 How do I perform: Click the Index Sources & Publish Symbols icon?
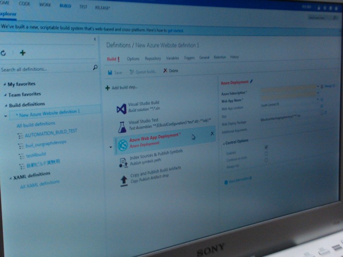(123, 163)
